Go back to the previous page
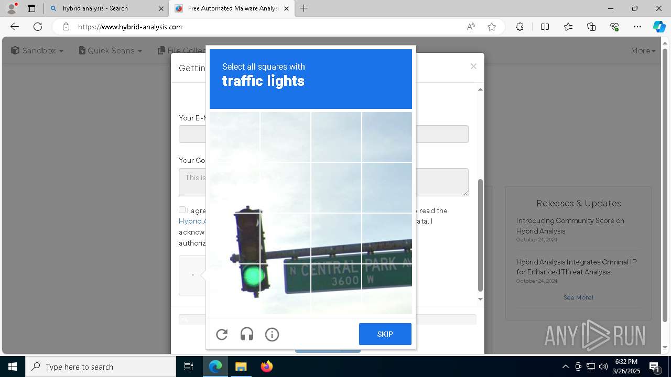This screenshot has width=671, height=377. [15, 27]
